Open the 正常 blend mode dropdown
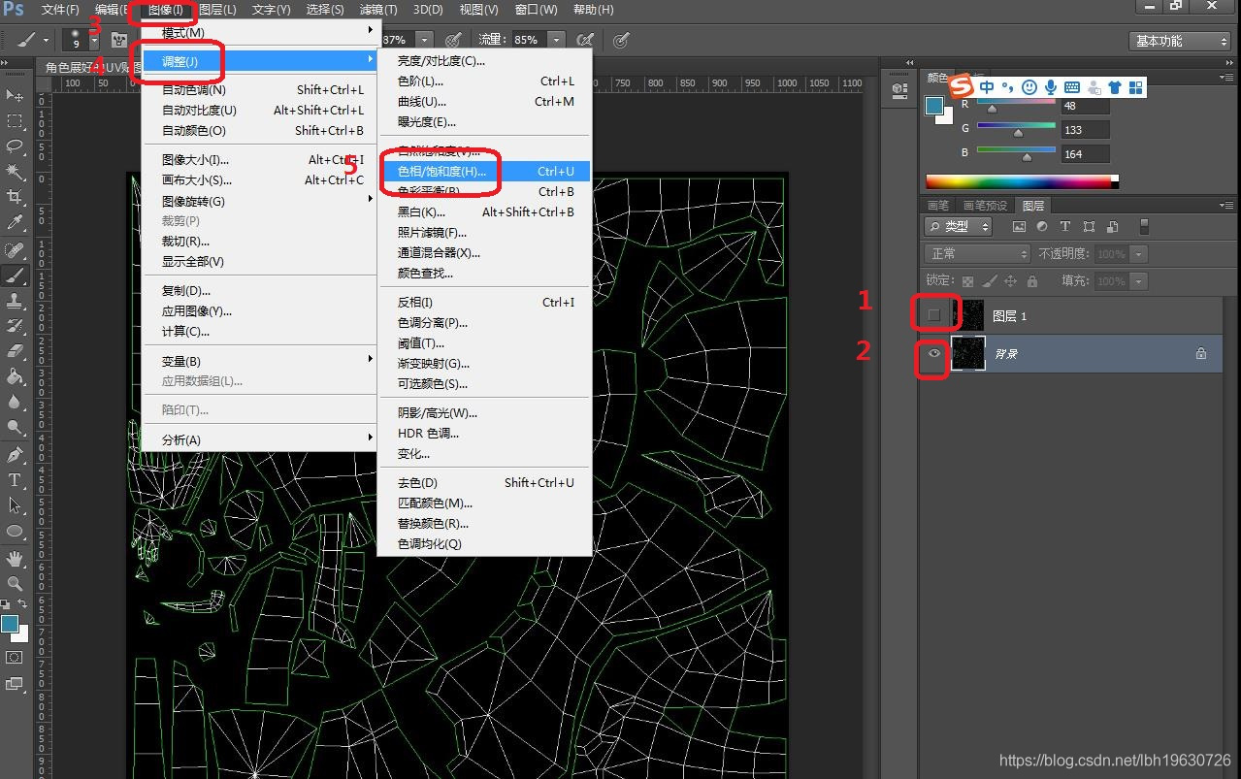1241x779 pixels. pos(977,253)
